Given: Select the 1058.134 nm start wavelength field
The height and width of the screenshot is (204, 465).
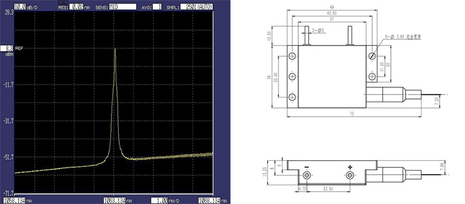Looking at the screenshot, I should pyautogui.click(x=14, y=200).
